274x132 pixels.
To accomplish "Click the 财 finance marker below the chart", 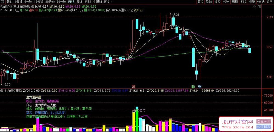I will (199, 87).
